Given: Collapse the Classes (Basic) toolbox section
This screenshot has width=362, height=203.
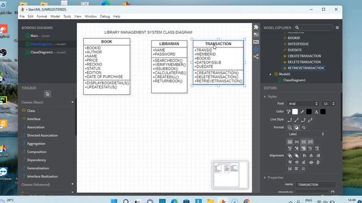Looking at the screenshot, I should click(x=72, y=102).
